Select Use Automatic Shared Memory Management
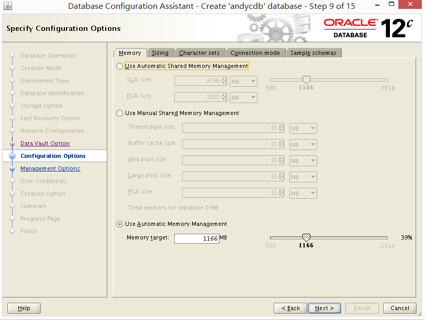Viewport: 425px width, 320px height. [x=120, y=66]
